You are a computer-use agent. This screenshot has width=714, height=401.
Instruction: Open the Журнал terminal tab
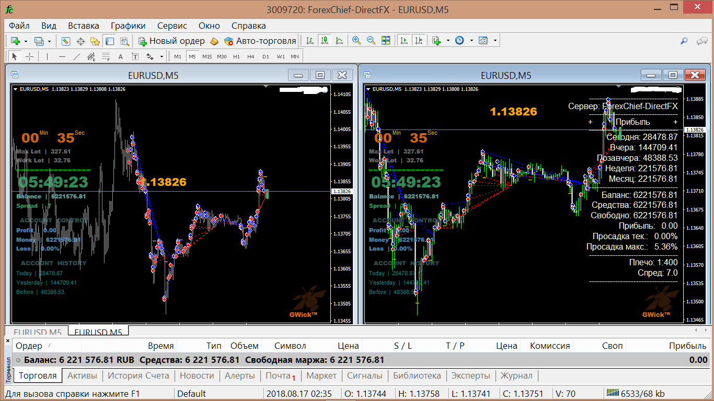click(x=516, y=376)
